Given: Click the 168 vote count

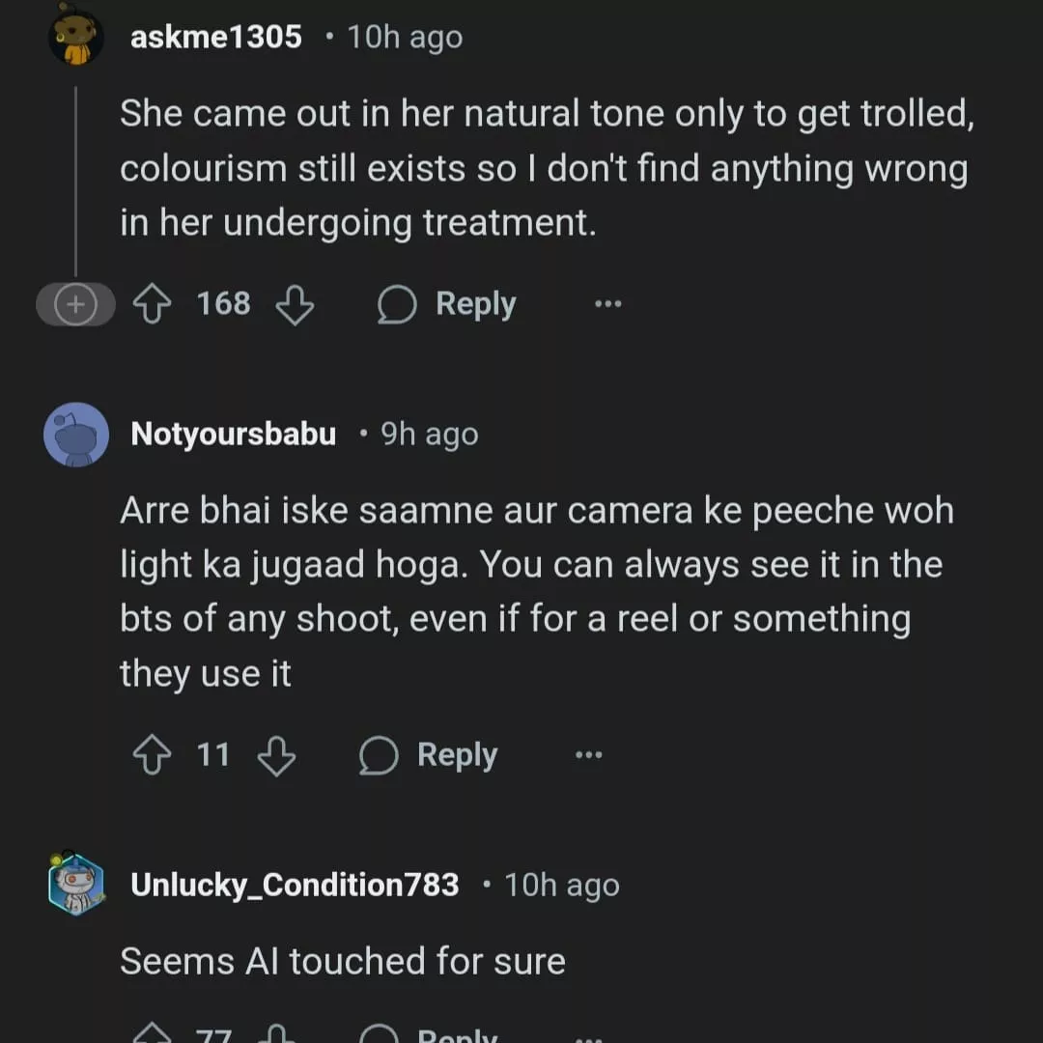Looking at the screenshot, I should tap(223, 304).
